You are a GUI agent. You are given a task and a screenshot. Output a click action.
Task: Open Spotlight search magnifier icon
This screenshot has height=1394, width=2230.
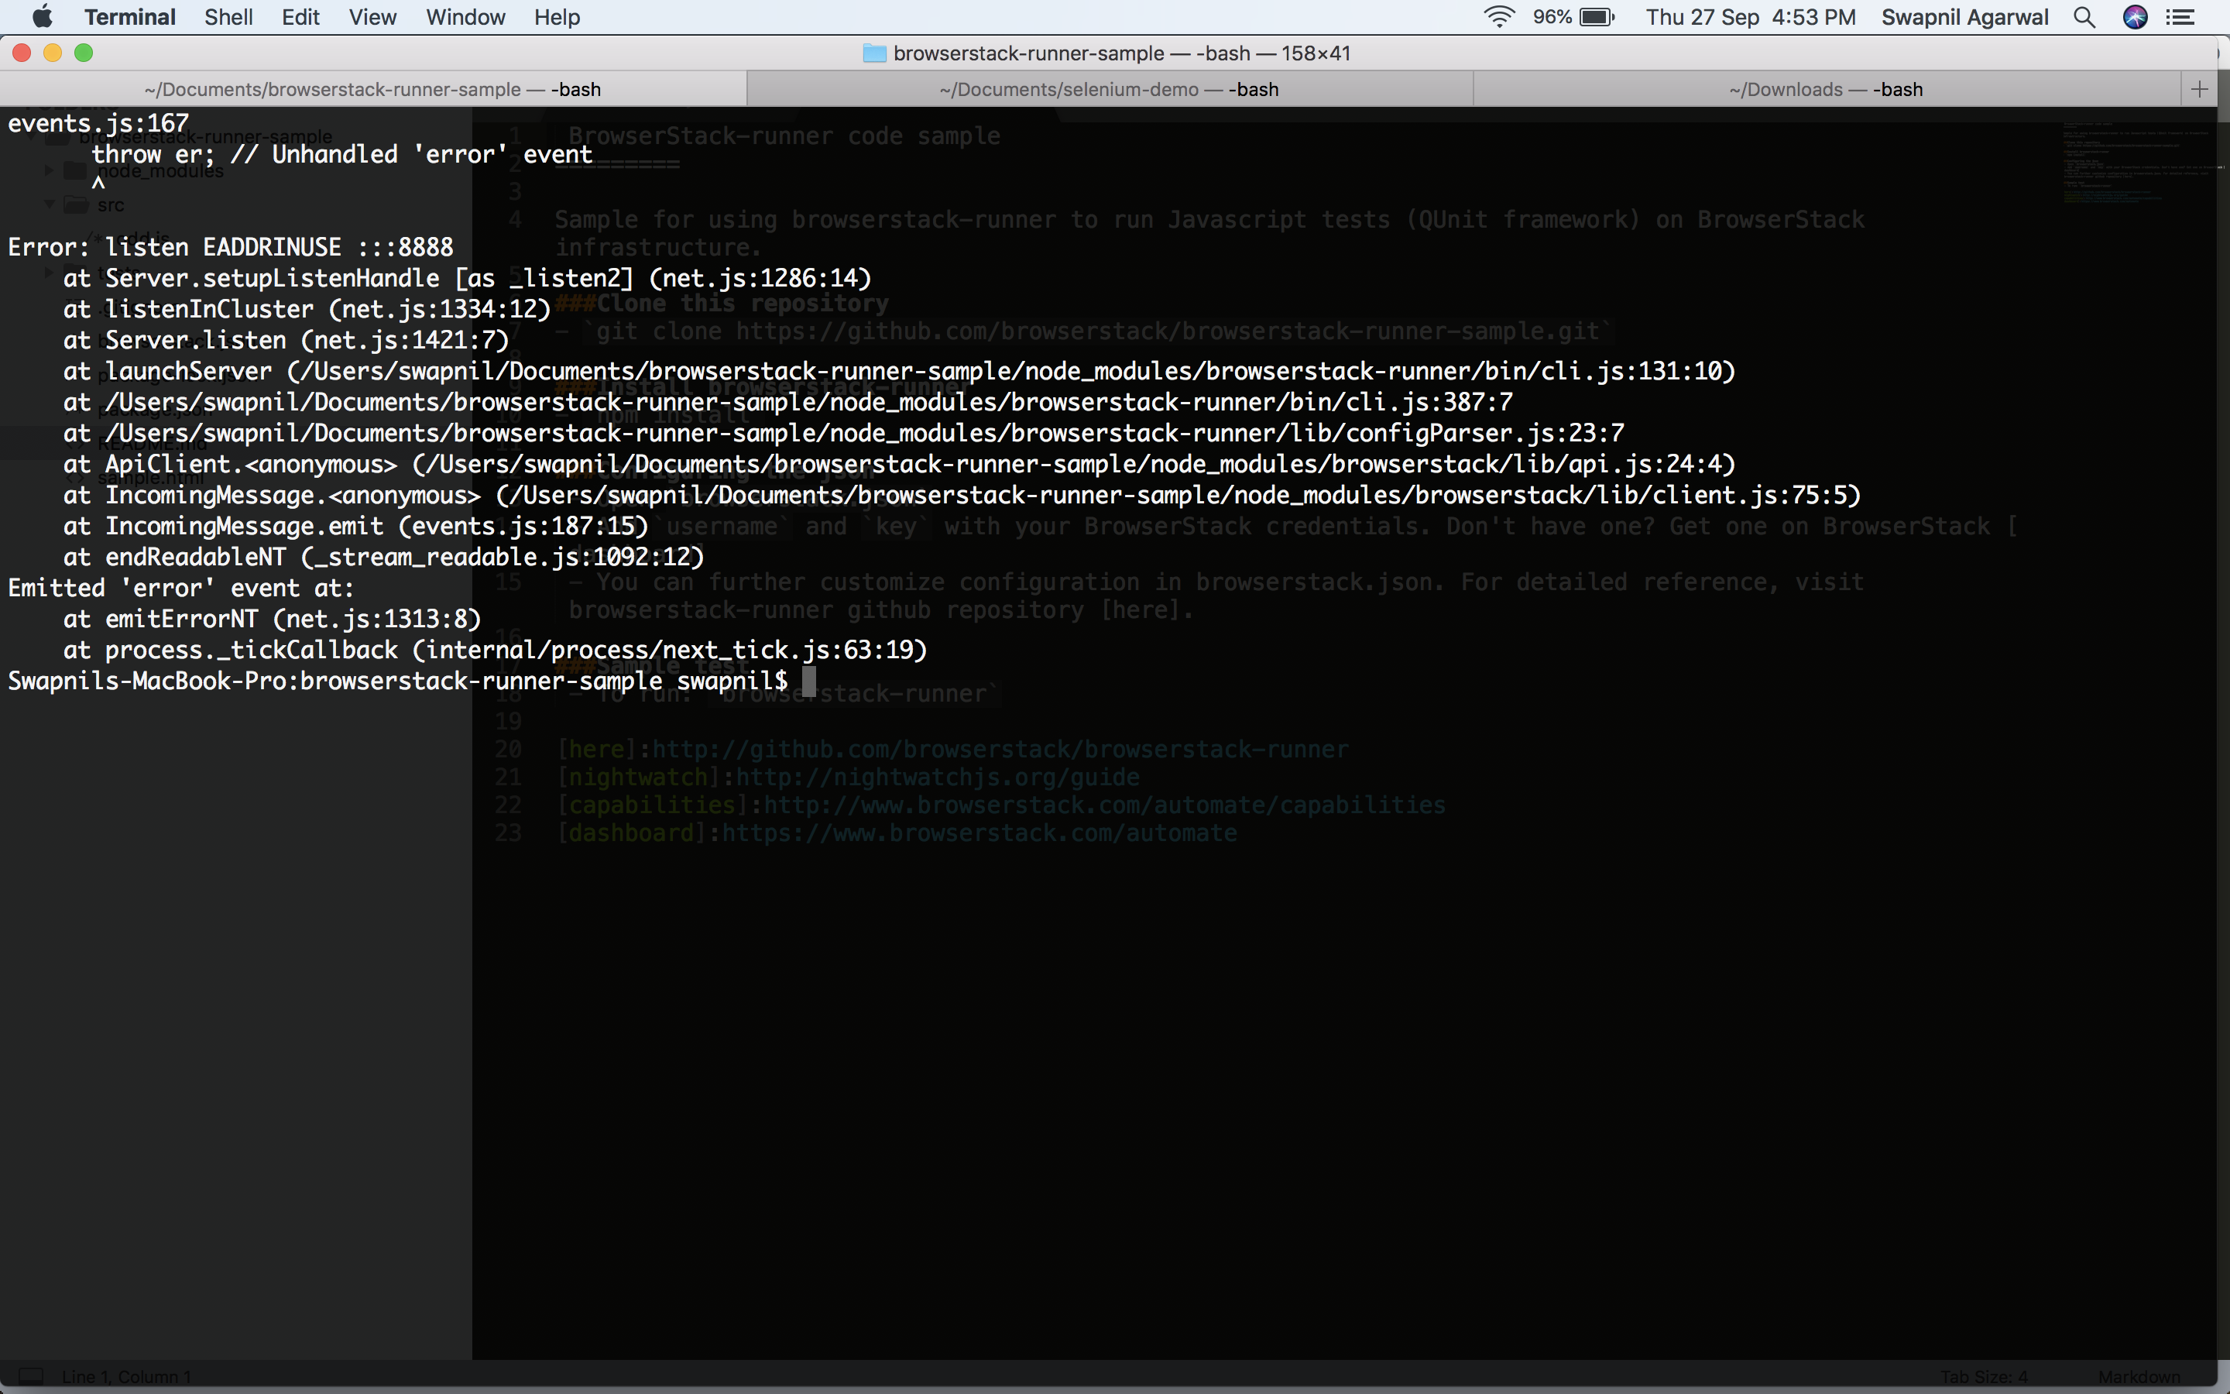pos(2084,16)
